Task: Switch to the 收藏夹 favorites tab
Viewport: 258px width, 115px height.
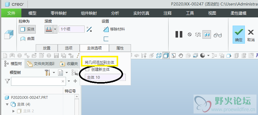Action: tap(69, 64)
